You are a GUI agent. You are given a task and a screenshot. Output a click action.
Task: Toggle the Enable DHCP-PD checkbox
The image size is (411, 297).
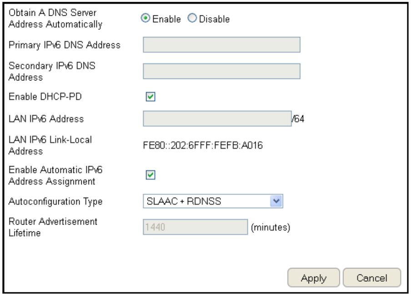pyautogui.click(x=150, y=97)
